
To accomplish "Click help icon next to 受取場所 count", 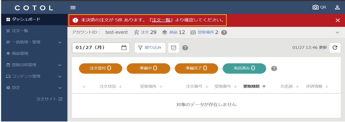I will pyautogui.click(x=224, y=32).
